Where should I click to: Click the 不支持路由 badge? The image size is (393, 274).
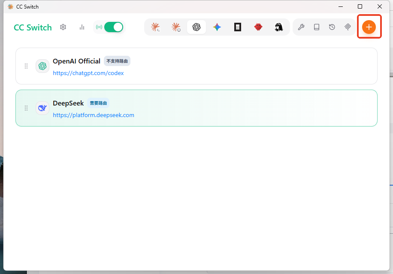point(117,61)
